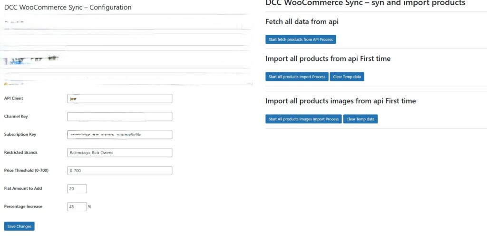The height and width of the screenshot is (237, 487).
Task: Click the empty Channel Key field
Action: [x=119, y=117]
